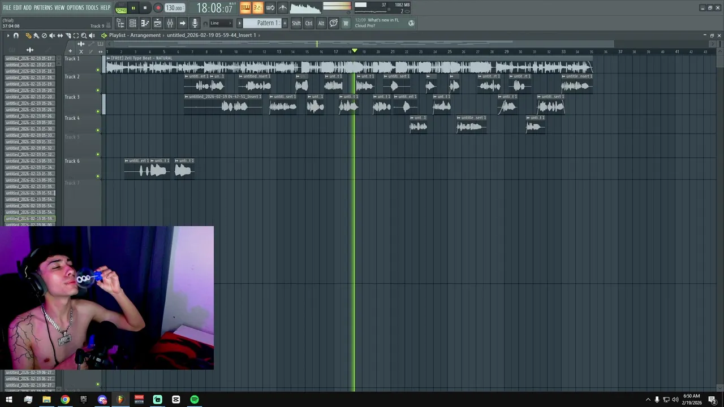Open the HELP menu
The height and width of the screenshot is (407, 724).
(105, 7)
